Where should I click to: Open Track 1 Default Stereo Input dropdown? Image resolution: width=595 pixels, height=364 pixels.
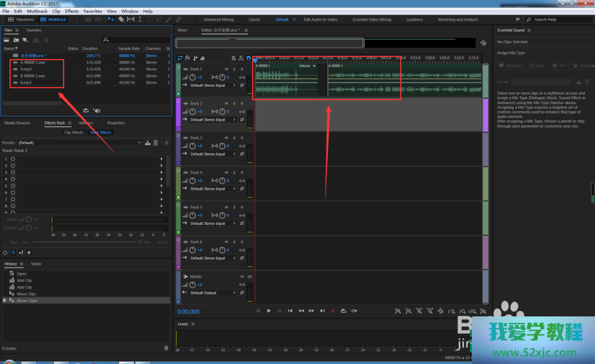[234, 85]
